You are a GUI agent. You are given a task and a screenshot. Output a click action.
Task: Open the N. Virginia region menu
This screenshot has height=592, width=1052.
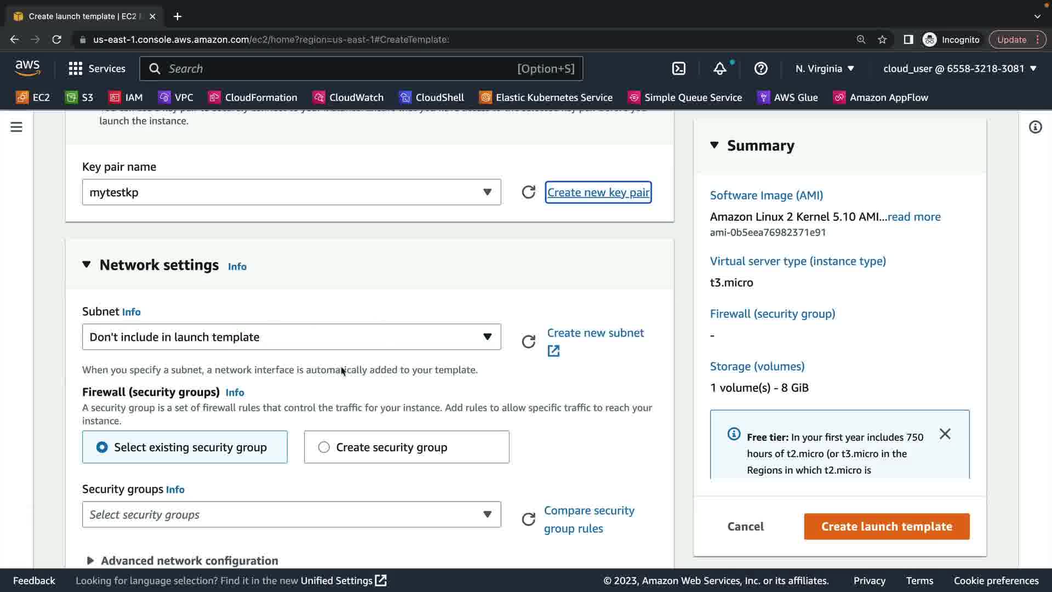(824, 69)
